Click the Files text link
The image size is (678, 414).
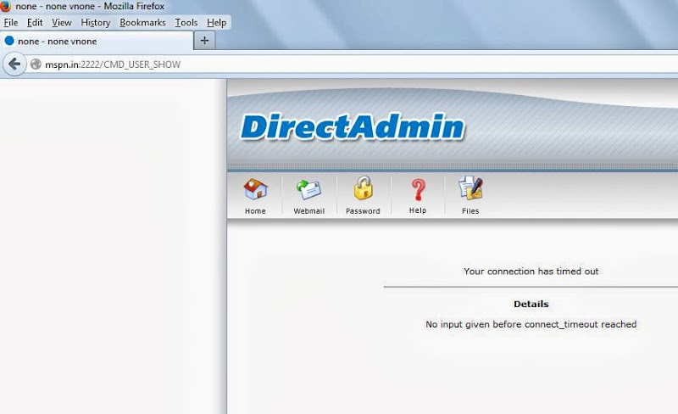click(x=470, y=211)
